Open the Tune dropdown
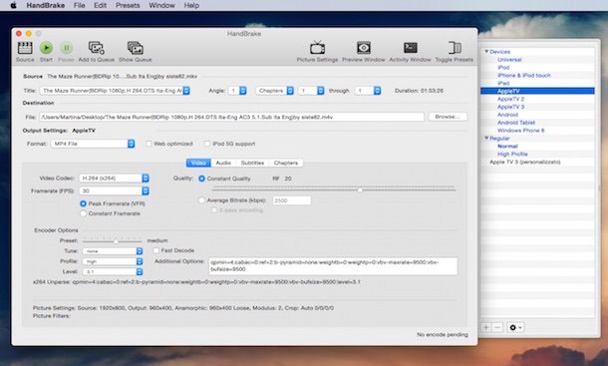The height and width of the screenshot is (366, 608). click(x=113, y=251)
